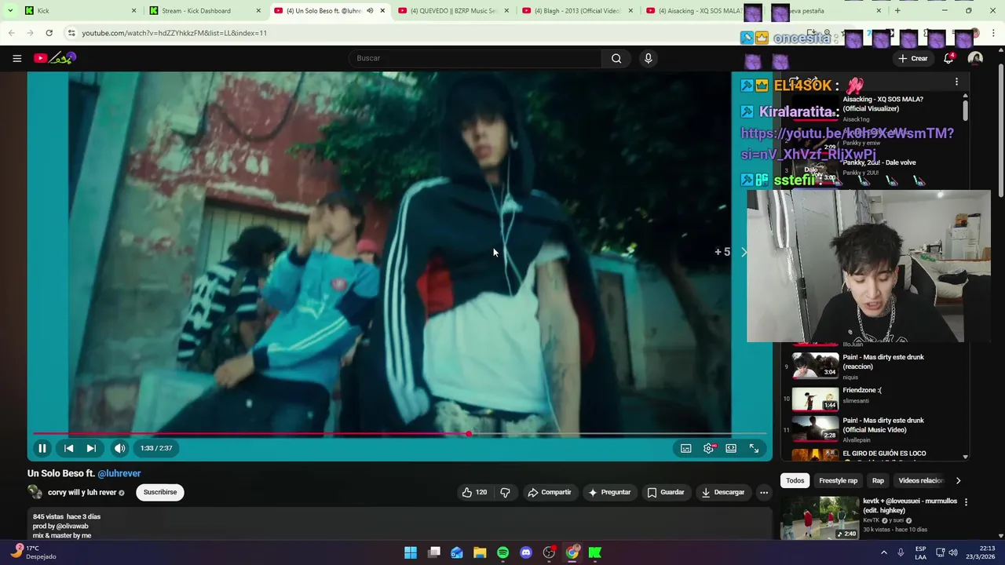Select the Videos relacionados filter chip
This screenshot has width=1005, height=565.
click(920, 480)
